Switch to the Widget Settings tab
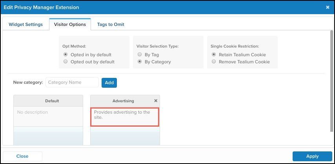The height and width of the screenshot is (164, 335). coord(25,24)
